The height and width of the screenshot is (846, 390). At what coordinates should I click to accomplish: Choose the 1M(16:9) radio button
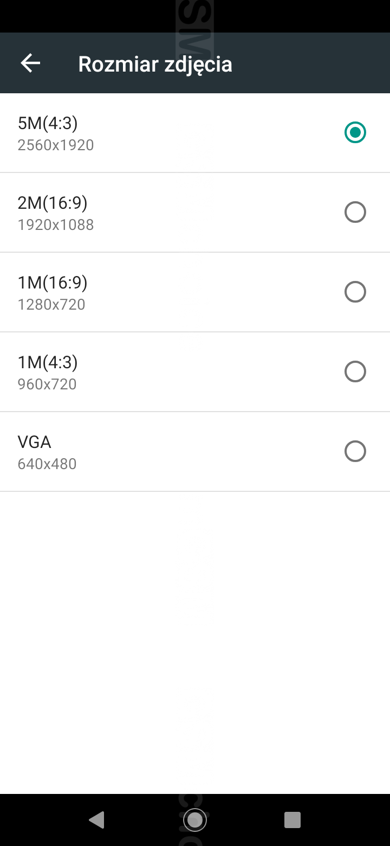[355, 292]
